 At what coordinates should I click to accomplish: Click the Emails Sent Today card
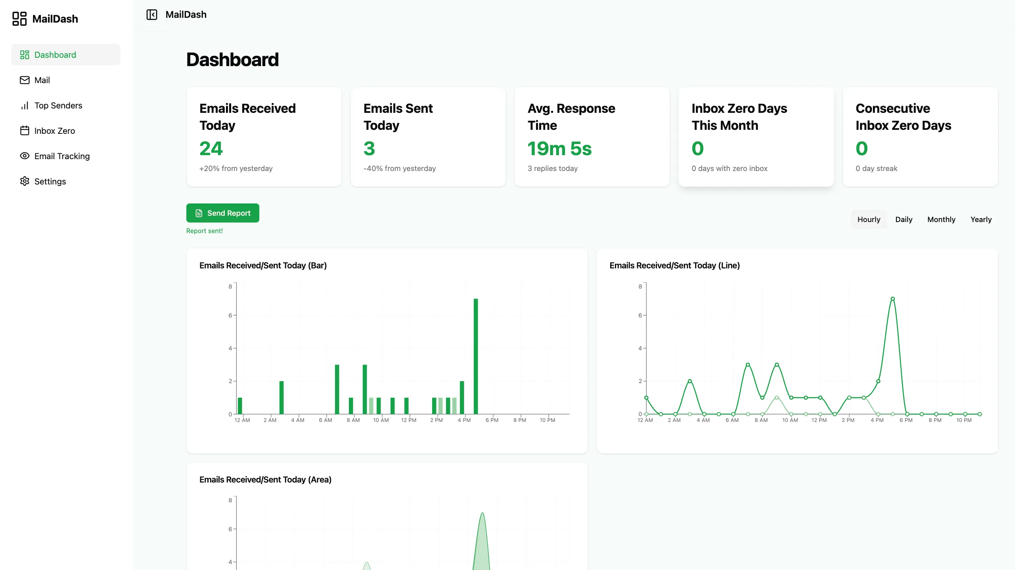click(428, 137)
